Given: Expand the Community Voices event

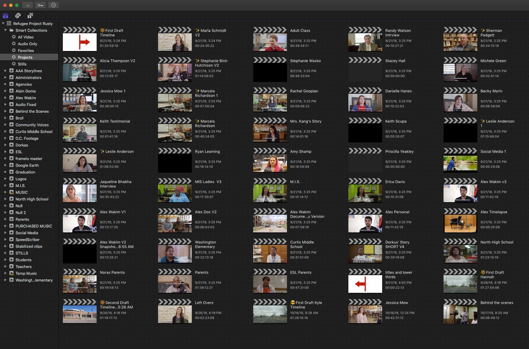Looking at the screenshot, I should [x=5, y=125].
